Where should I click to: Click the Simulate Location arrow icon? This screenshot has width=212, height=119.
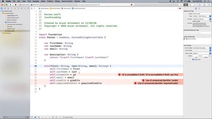point(60,117)
